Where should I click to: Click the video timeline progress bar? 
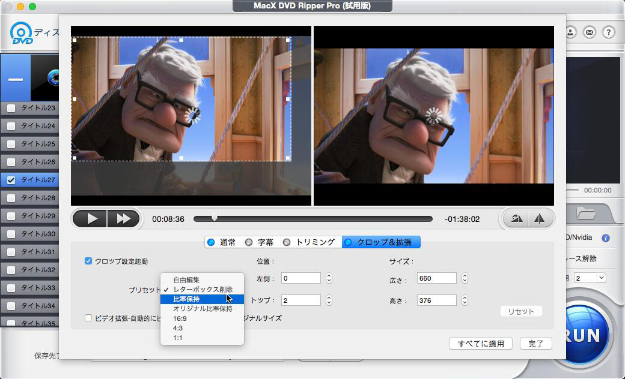tap(313, 219)
